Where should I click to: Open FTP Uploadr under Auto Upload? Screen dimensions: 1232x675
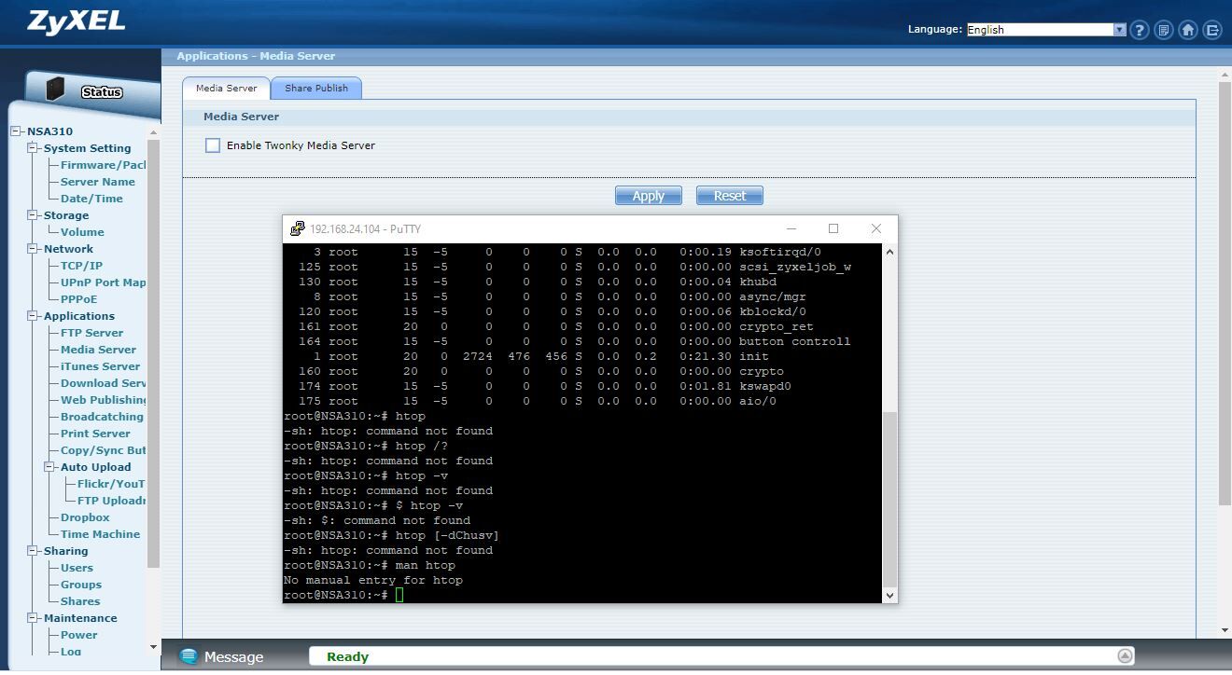coord(112,501)
